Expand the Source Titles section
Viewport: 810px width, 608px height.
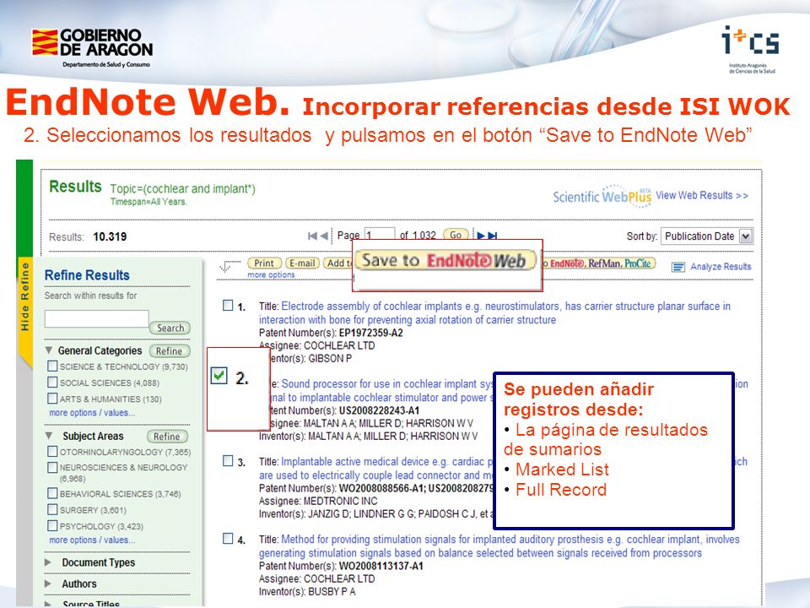point(48,604)
